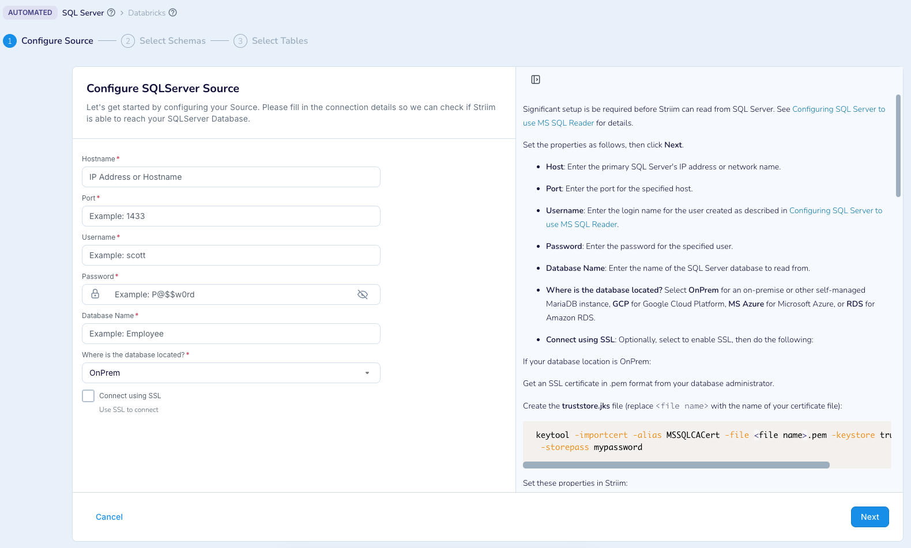Viewport: 911px width, 548px height.
Task: Open Configuring SQL Server link in Username bullet
Action: (x=835, y=211)
